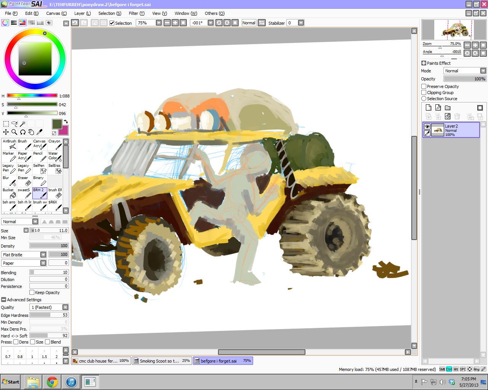
Task: Click the magenta background color swatch
Action: 63,130
